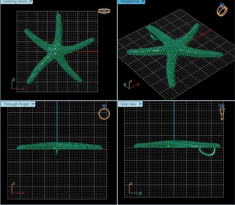
Task: Click the ring orientation icon in Side View
Action: [222, 112]
